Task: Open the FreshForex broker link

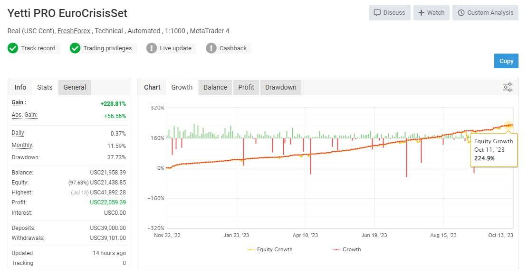Action: (x=74, y=31)
